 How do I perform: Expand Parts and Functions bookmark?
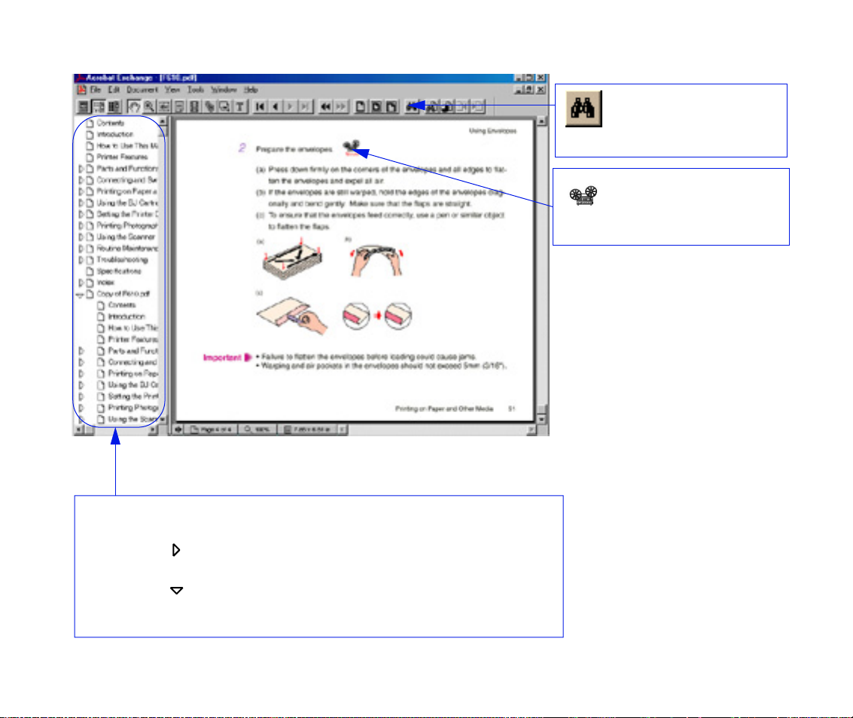coord(81,169)
